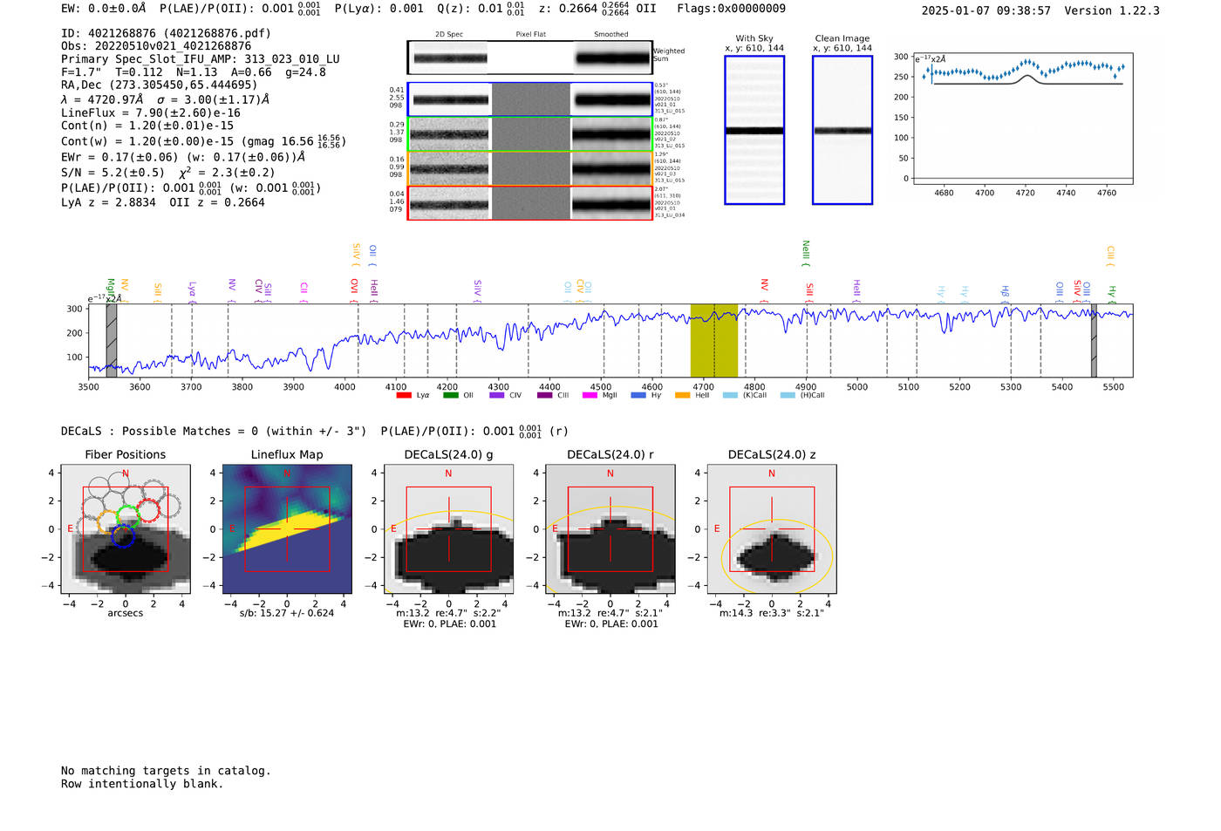Screen dimensions: 1221x831
Task: Click the With Sky cutout image
Action: point(754,130)
